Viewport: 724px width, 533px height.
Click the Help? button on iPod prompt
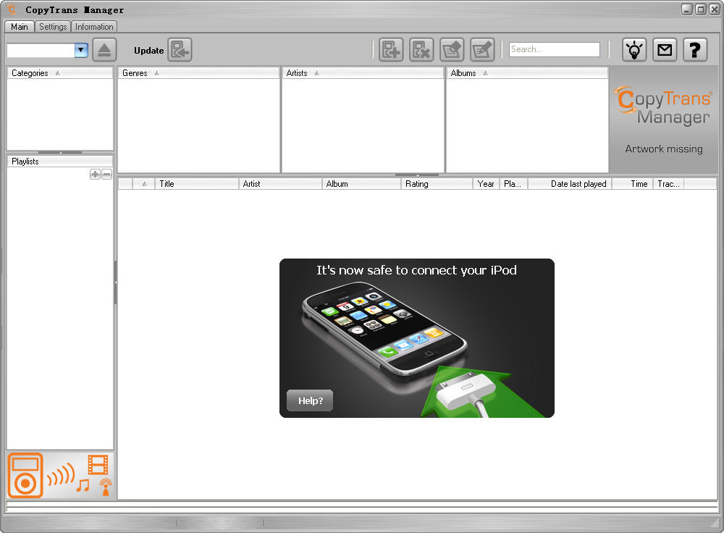311,400
